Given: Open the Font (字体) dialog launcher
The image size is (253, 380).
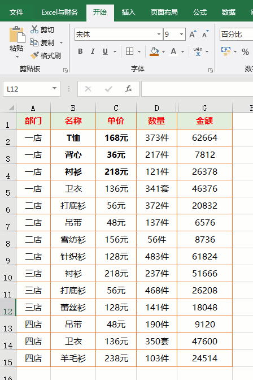Looking at the screenshot, I should click(x=211, y=70).
